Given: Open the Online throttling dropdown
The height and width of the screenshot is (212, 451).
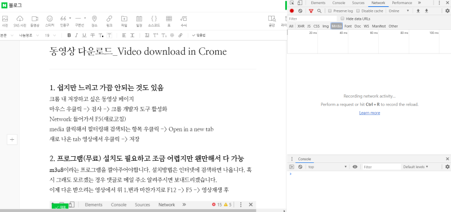Looking at the screenshot, I should pyautogui.click(x=399, y=11).
